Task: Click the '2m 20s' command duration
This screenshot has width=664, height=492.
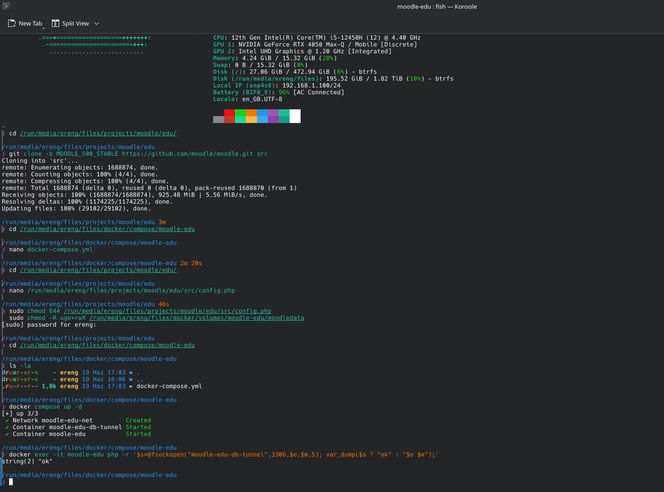Action: click(191, 263)
